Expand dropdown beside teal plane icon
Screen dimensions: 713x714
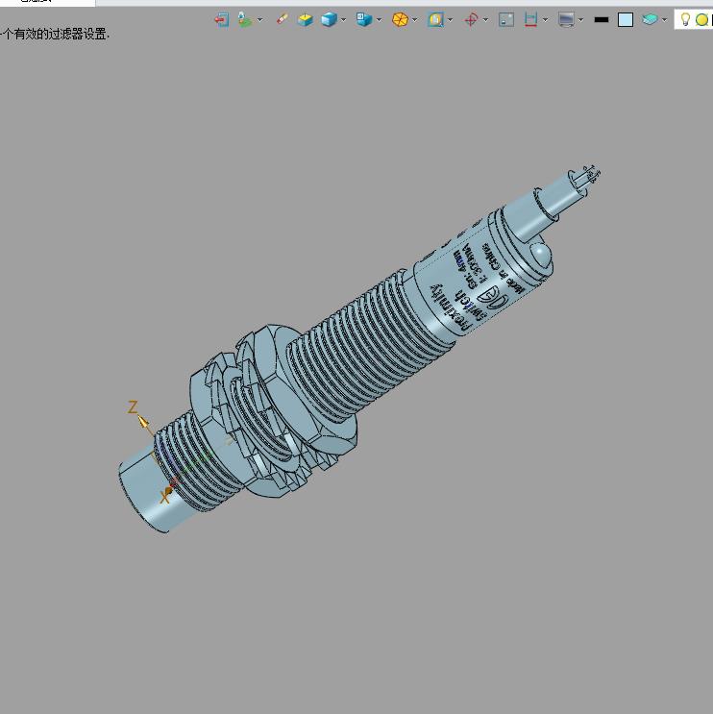tap(664, 20)
